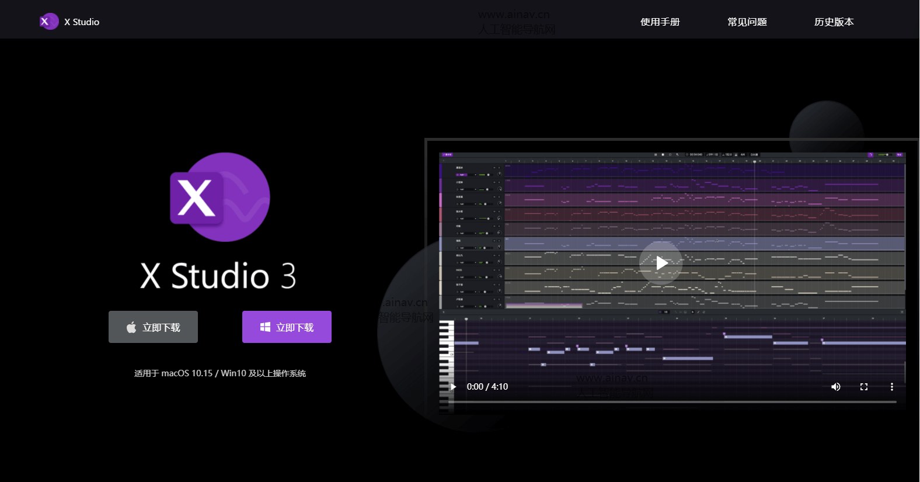The width and height of the screenshot is (920, 482).
Task: Open the 使用手册 user manual page
Action: pos(660,22)
